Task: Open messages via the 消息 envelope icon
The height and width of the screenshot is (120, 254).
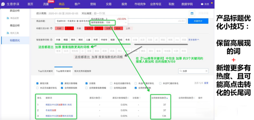Action: tap(202, 4)
